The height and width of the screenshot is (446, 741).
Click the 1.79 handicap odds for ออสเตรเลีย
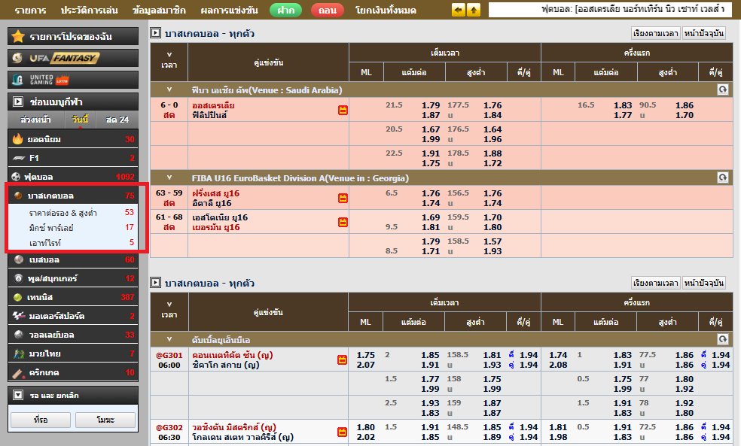point(431,105)
